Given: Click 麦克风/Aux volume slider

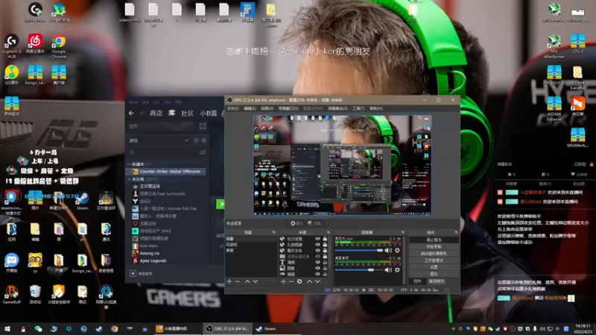Looking at the screenshot, I should (x=359, y=250).
